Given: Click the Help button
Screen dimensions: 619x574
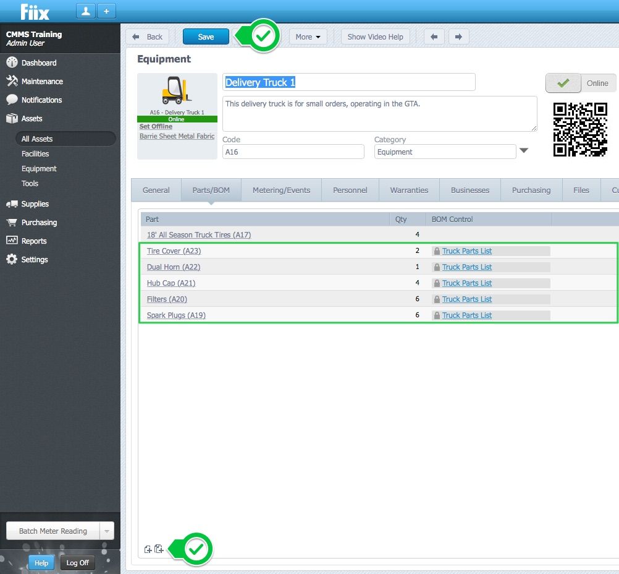Looking at the screenshot, I should (x=41, y=562).
